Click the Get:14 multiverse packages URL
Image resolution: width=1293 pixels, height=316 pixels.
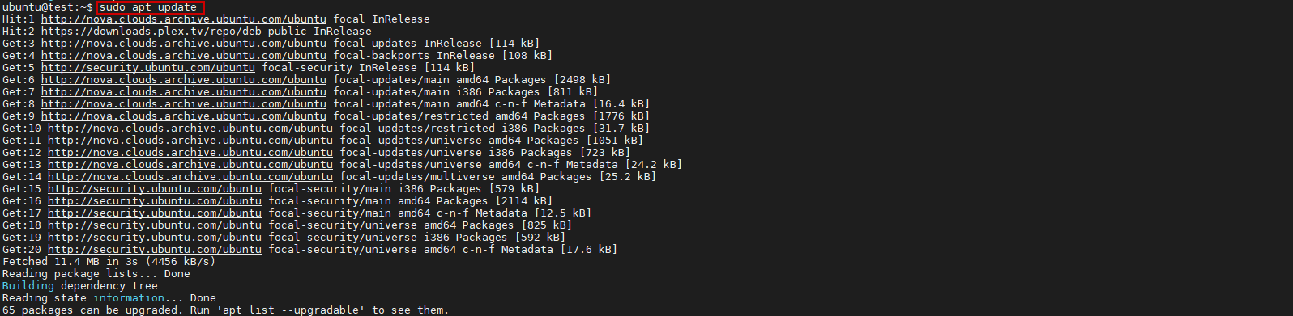[x=190, y=177]
